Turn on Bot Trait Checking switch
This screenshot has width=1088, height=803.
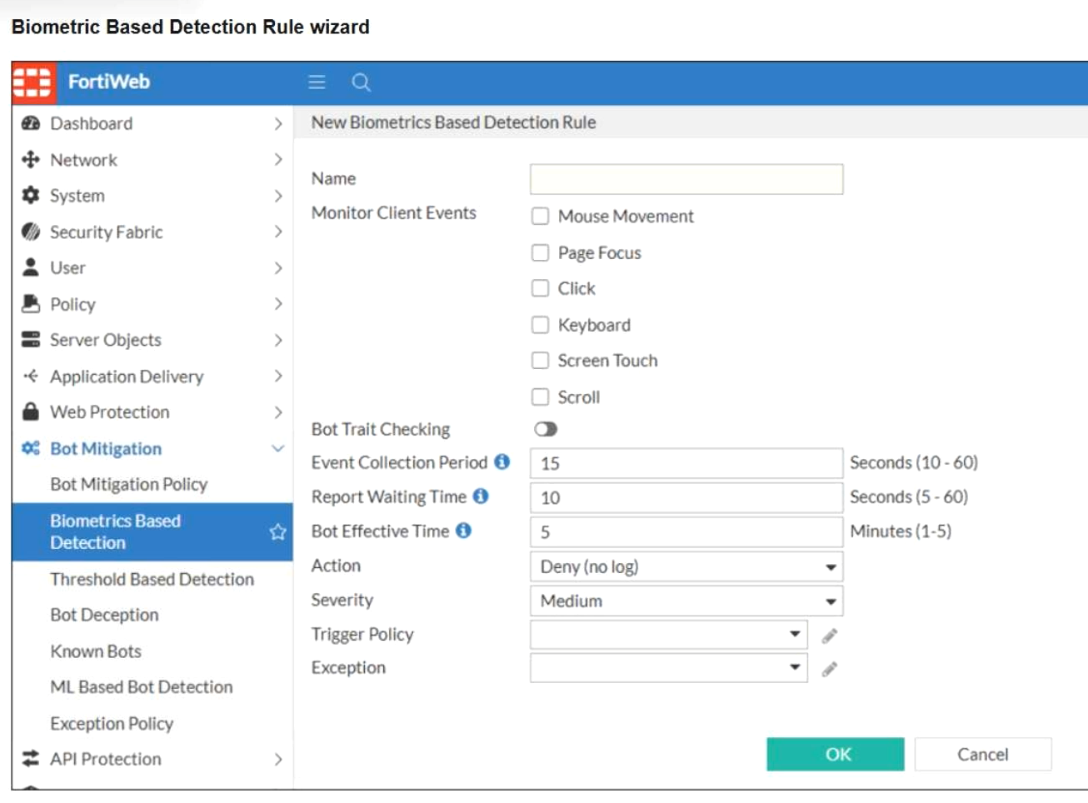(546, 429)
